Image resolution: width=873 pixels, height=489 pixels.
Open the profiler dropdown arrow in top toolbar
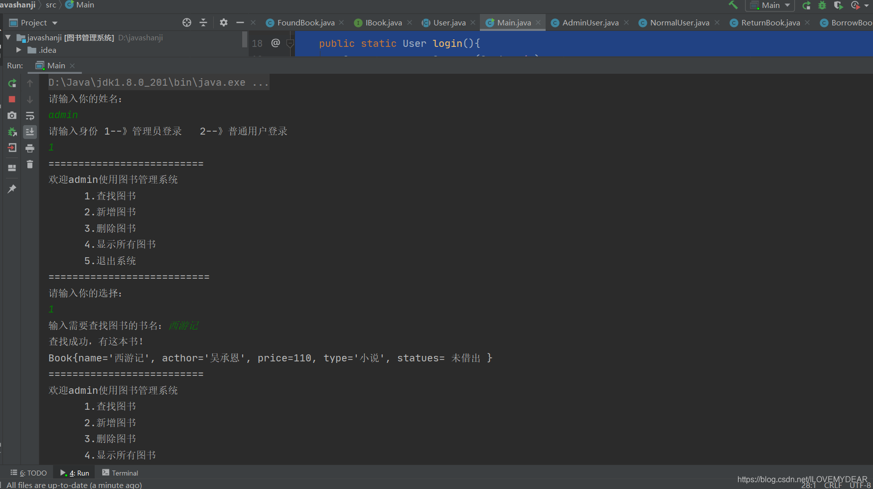point(867,5)
